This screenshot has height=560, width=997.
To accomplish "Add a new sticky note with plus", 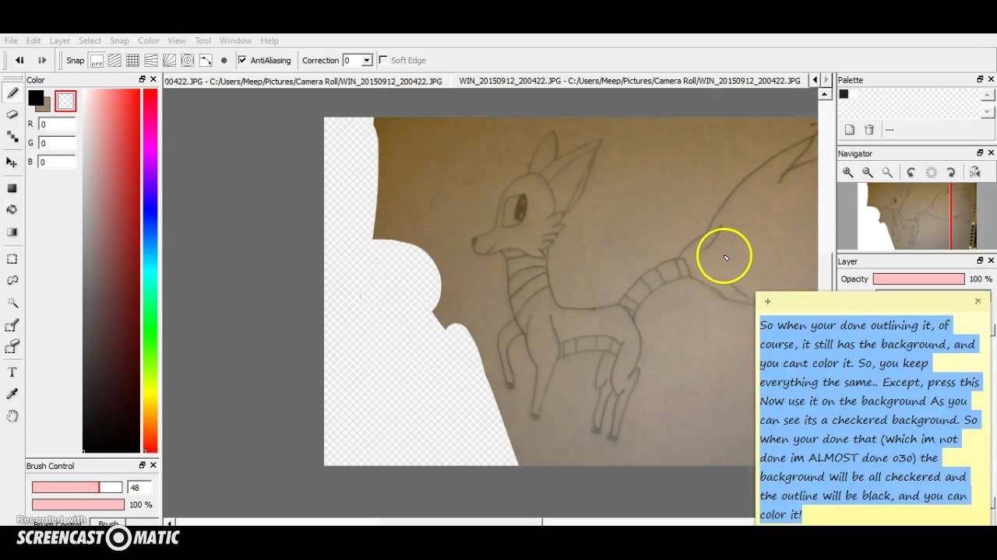I will (767, 301).
